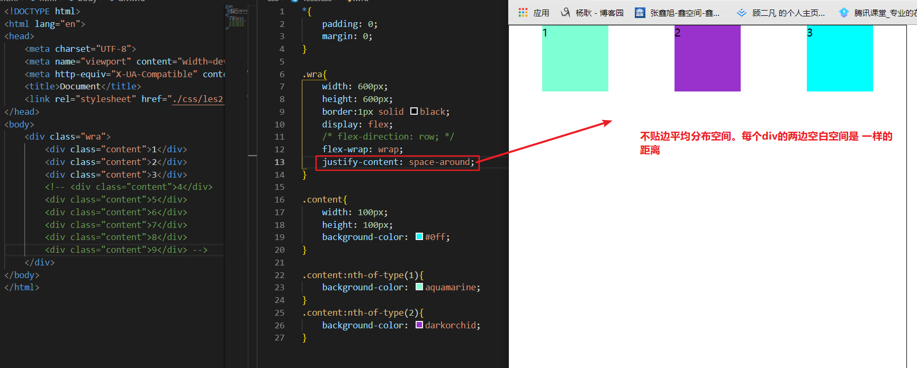Place cursor on justify-content: space-around line
Image resolution: width=917 pixels, height=368 pixels.
[x=398, y=162]
